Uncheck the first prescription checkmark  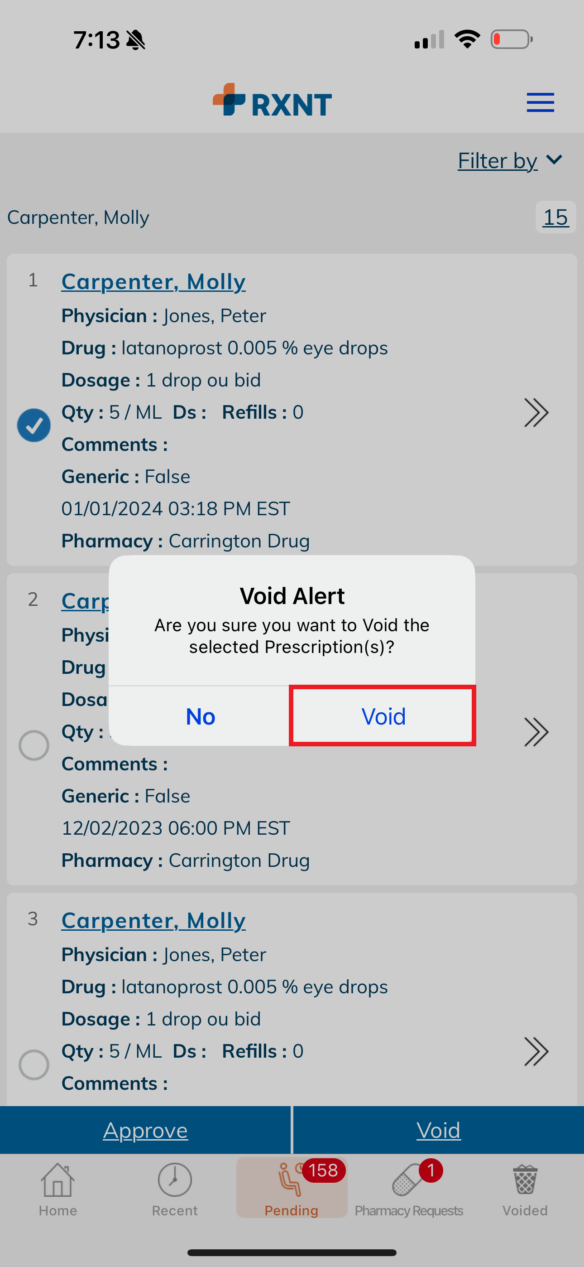coord(34,426)
